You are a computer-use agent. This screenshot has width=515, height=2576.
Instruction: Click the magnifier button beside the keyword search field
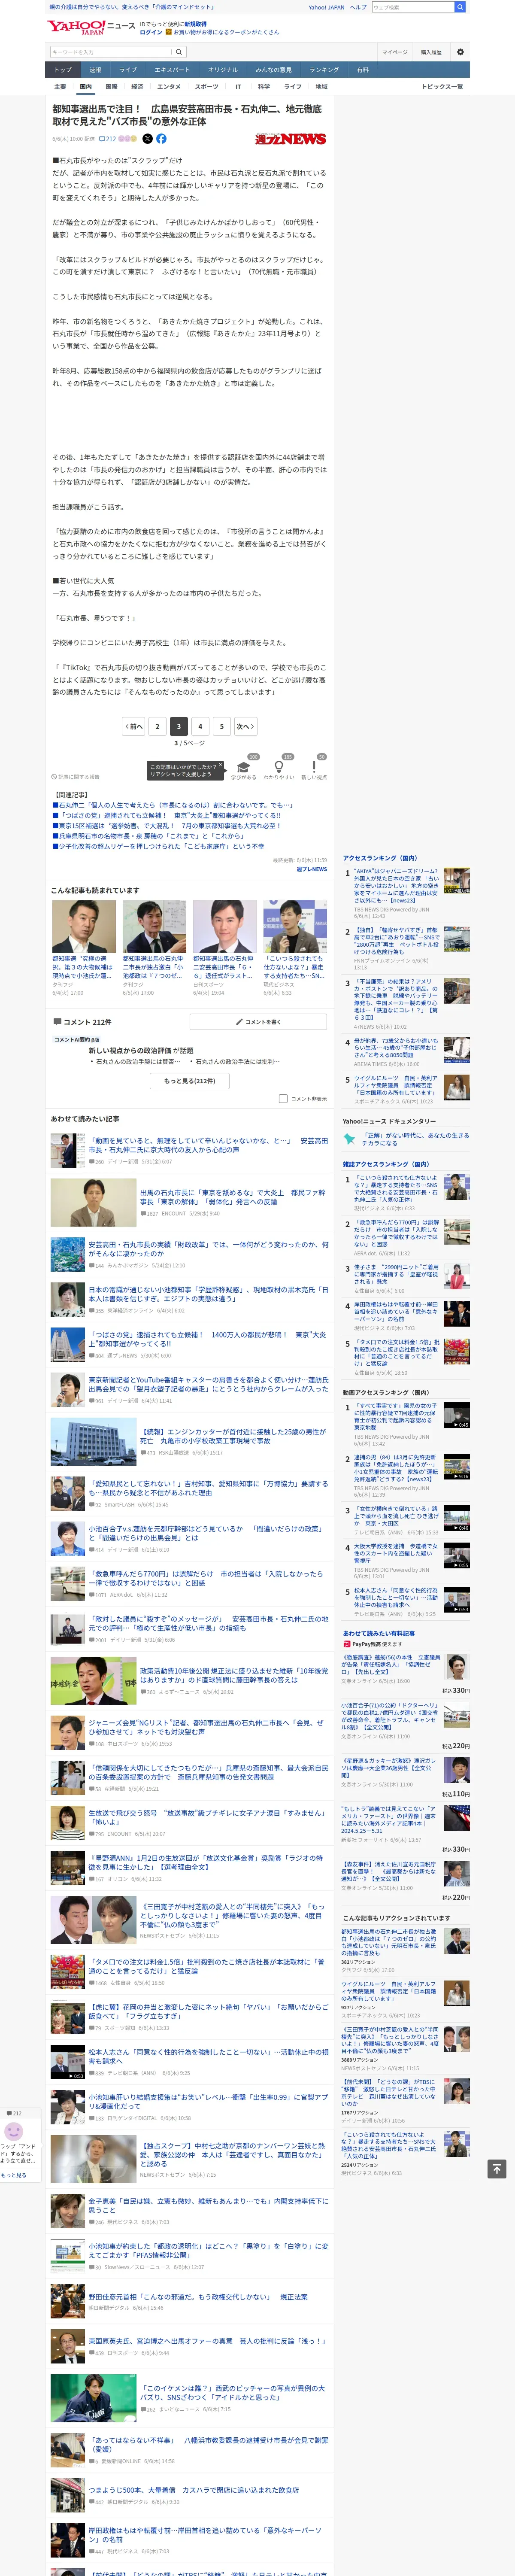(x=179, y=52)
